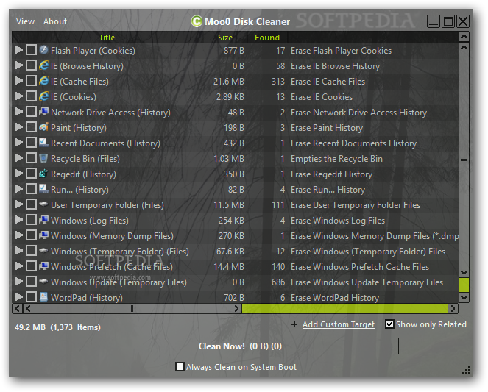Image resolution: width=488 pixels, height=392 pixels.
Task: Click the Recycle Bin icon
Action: pyautogui.click(x=43, y=158)
